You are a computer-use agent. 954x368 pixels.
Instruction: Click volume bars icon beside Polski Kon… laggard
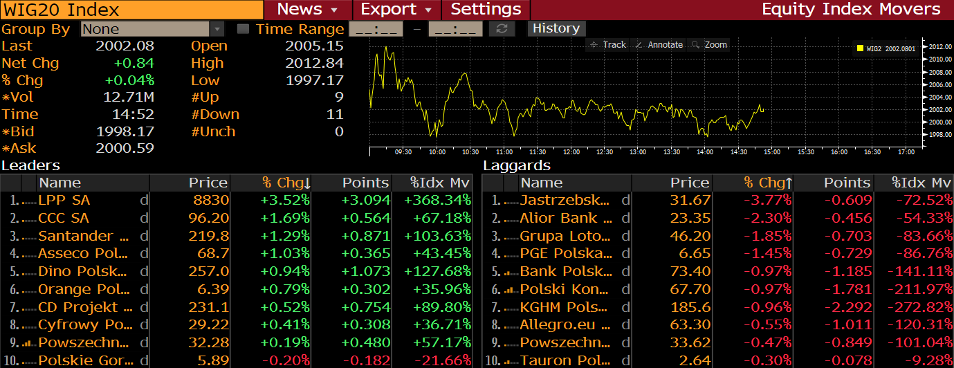tap(511, 289)
